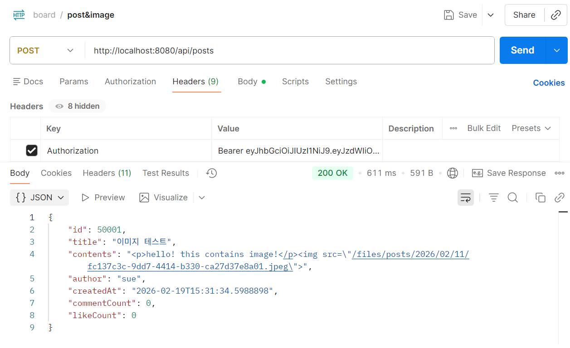
Task: Click the network globe icon
Action: pyautogui.click(x=452, y=173)
